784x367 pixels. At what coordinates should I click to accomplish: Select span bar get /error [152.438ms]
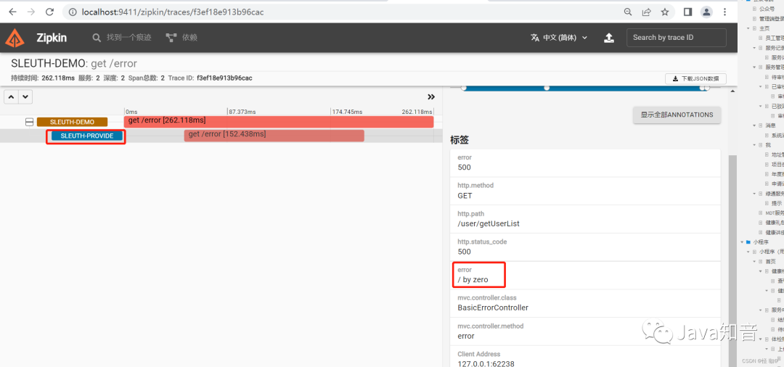pos(274,136)
